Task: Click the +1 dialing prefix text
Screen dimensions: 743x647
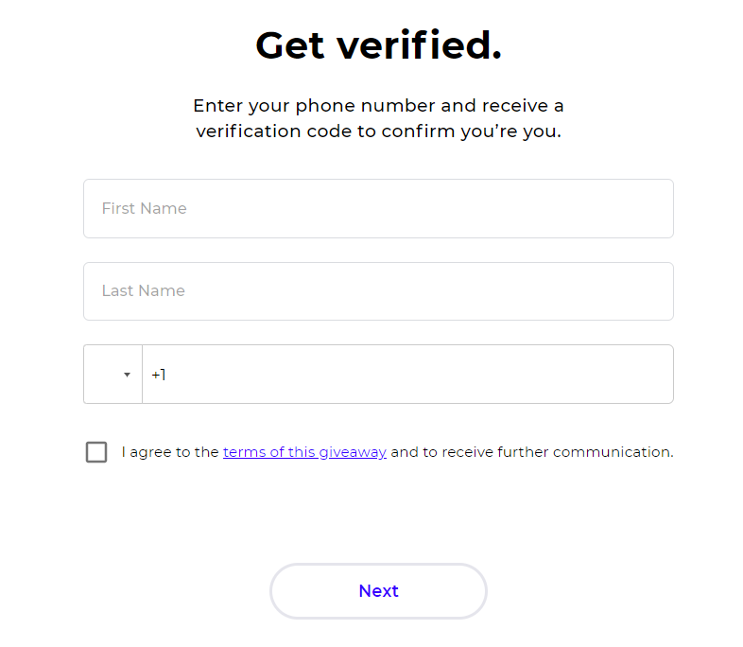Action: tap(158, 375)
